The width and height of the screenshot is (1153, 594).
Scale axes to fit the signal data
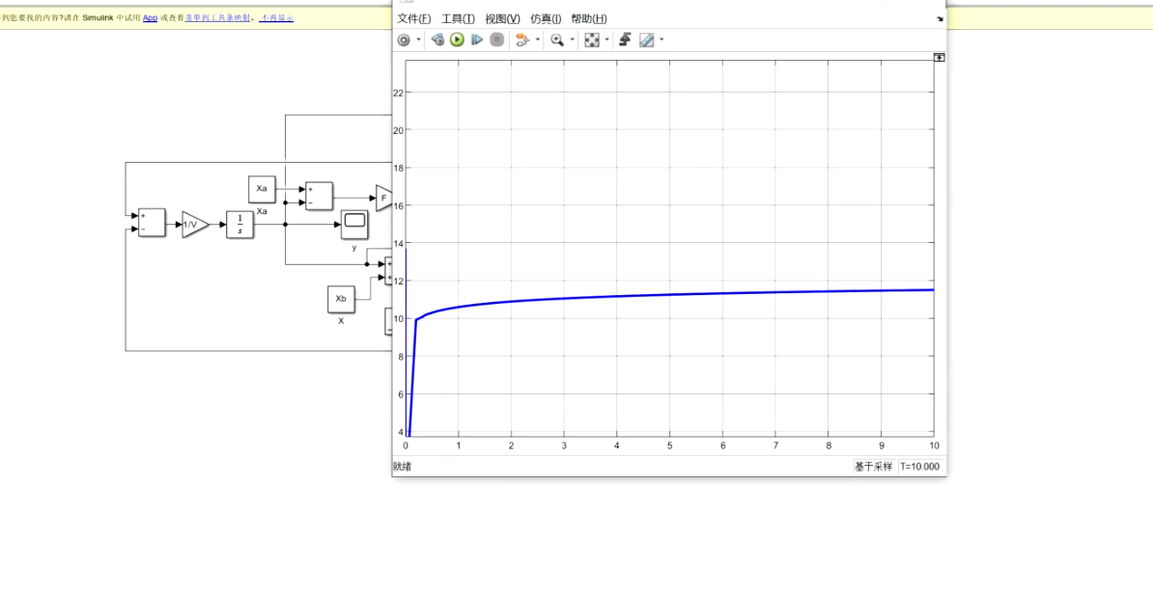coord(593,40)
